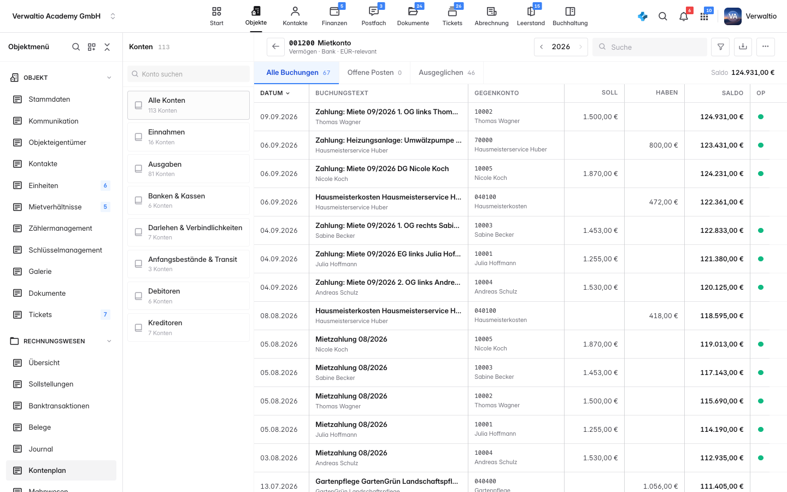The width and height of the screenshot is (787, 492).
Task: Go back from account 001200
Action: tap(276, 47)
